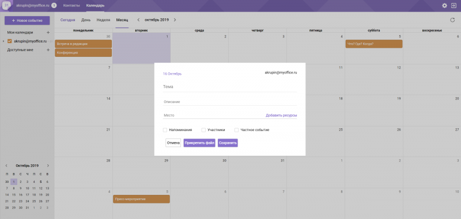Cancel the event dialog with 'Отмена'
The image size is (461, 219).
tap(173, 143)
